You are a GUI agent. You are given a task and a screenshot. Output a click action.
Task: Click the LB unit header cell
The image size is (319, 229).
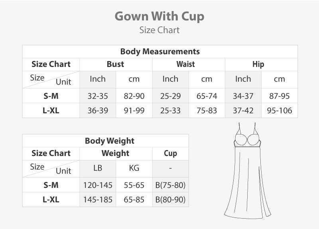(98, 168)
